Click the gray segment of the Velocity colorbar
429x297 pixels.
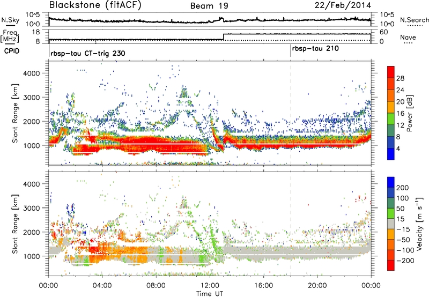click(x=391, y=224)
